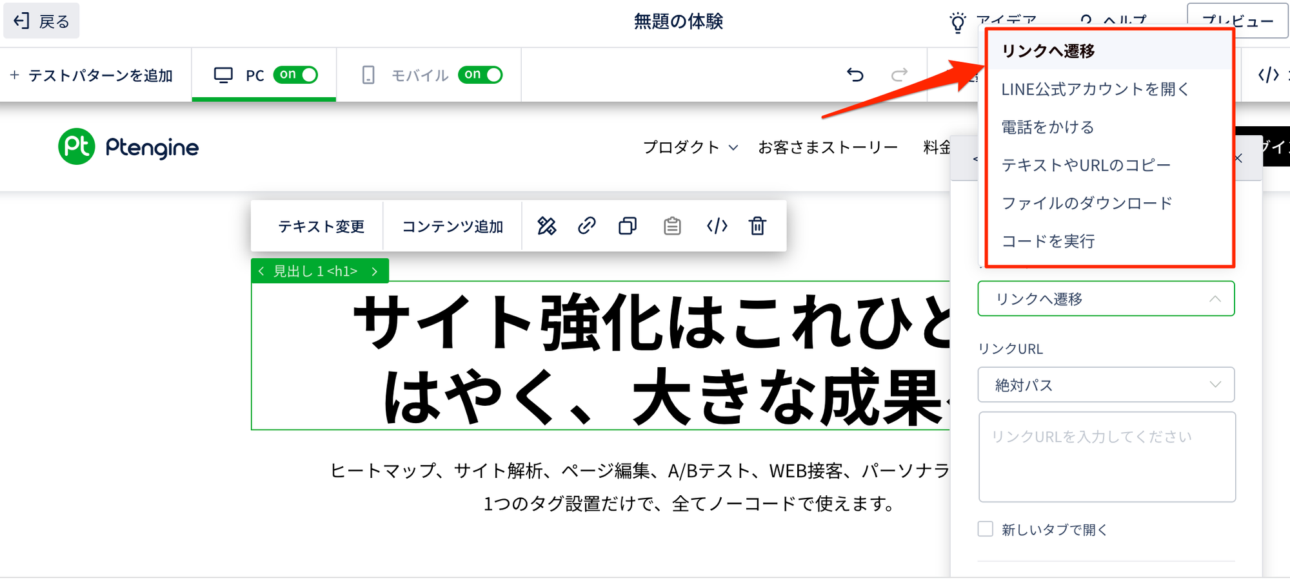Select LINE公式アカウントを開く option
Screen dimensions: 1290x579
coord(1095,90)
